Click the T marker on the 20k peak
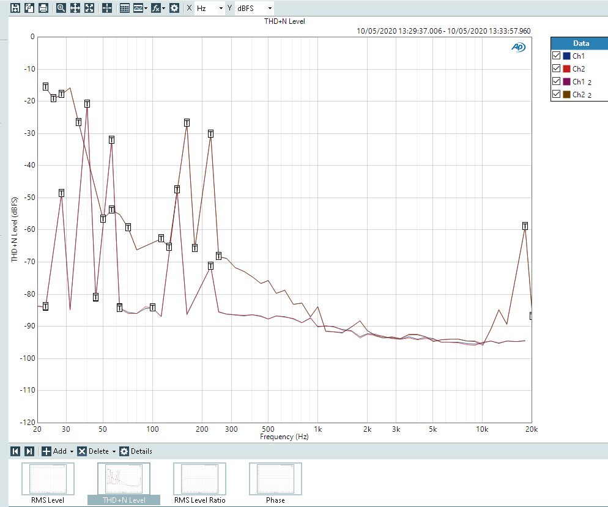Image resolution: width=608 pixels, height=507 pixels. pos(525,226)
